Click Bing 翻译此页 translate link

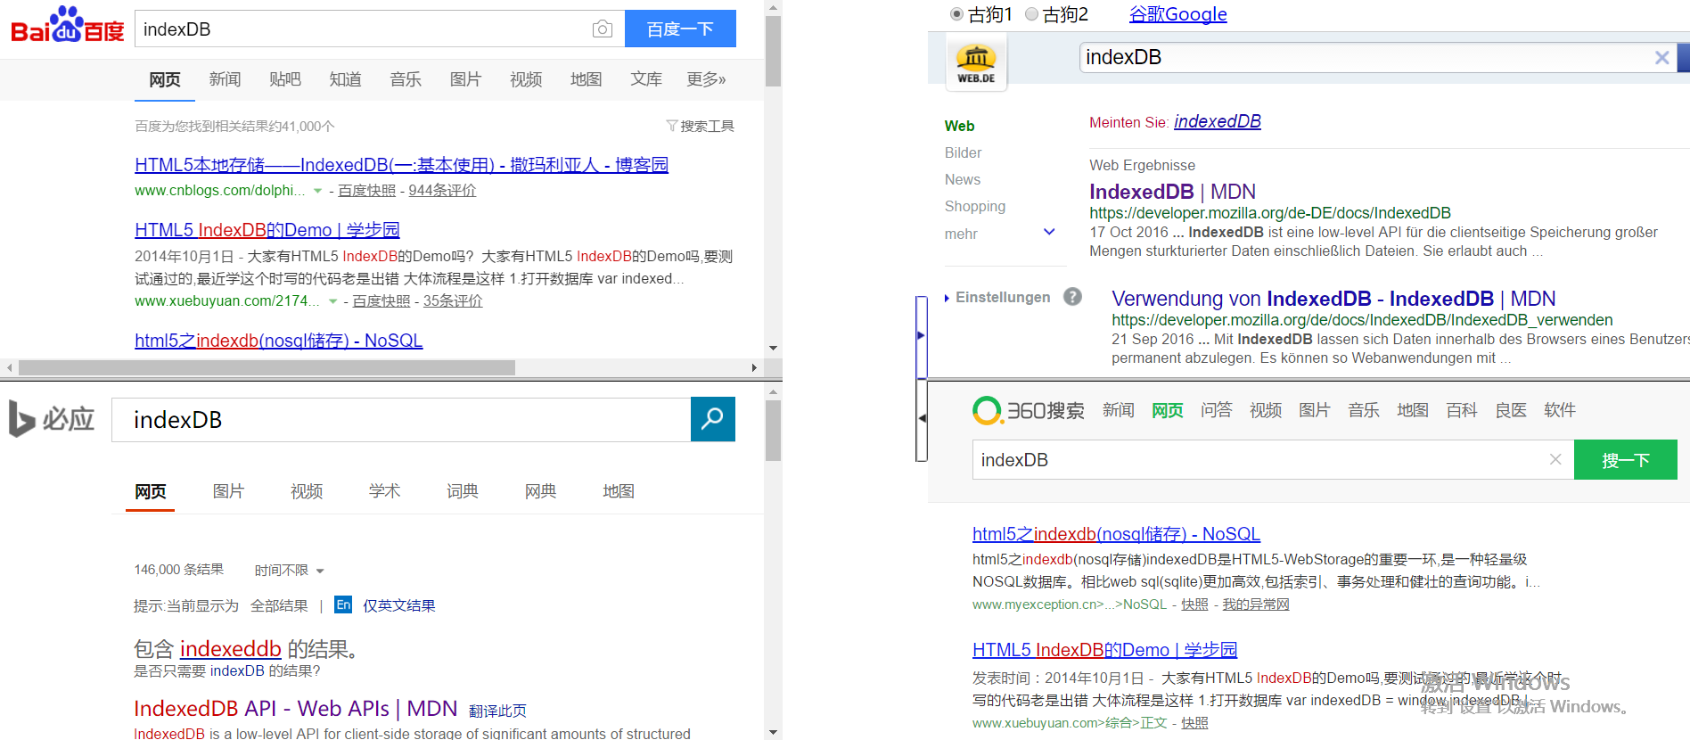(497, 711)
